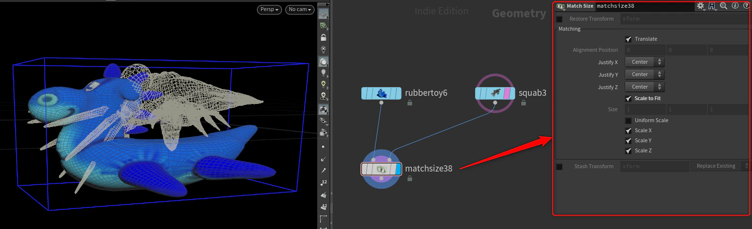Toggle display points dot icon
Image resolution: width=752 pixels, height=229 pixels.
pos(323,147)
